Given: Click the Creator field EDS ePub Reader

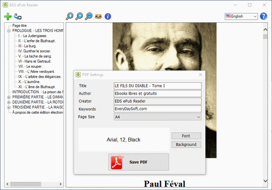Looking at the screenshot, I should [157, 101].
